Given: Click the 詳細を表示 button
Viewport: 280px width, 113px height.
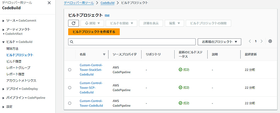Looking at the screenshot, I should [x=151, y=23].
